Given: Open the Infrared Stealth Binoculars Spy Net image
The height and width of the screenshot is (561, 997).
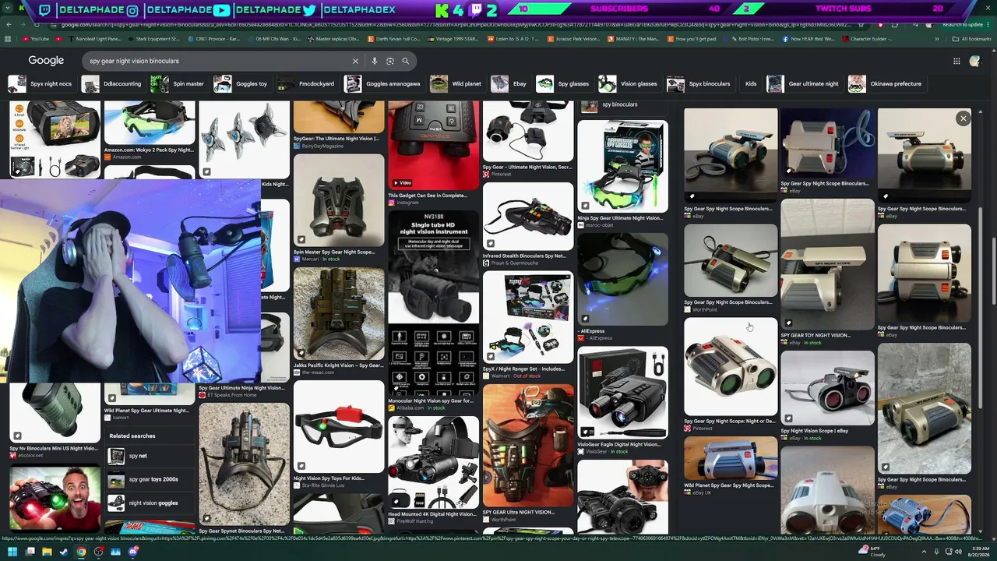Looking at the screenshot, I should 528,217.
